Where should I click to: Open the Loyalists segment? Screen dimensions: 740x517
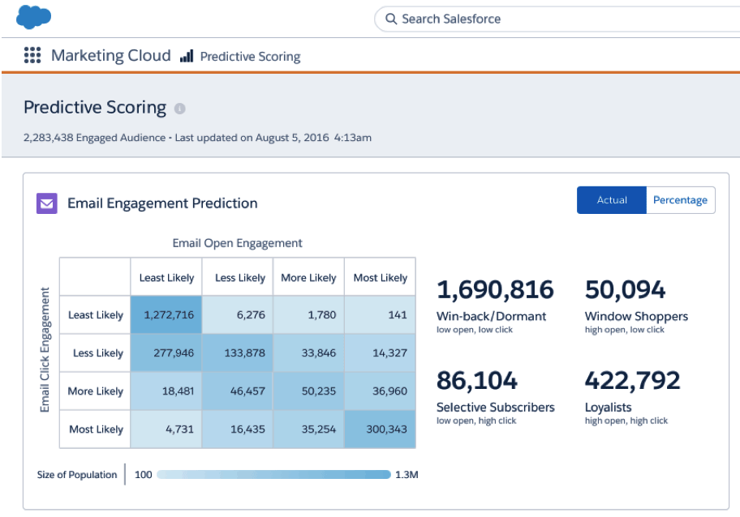(608, 407)
